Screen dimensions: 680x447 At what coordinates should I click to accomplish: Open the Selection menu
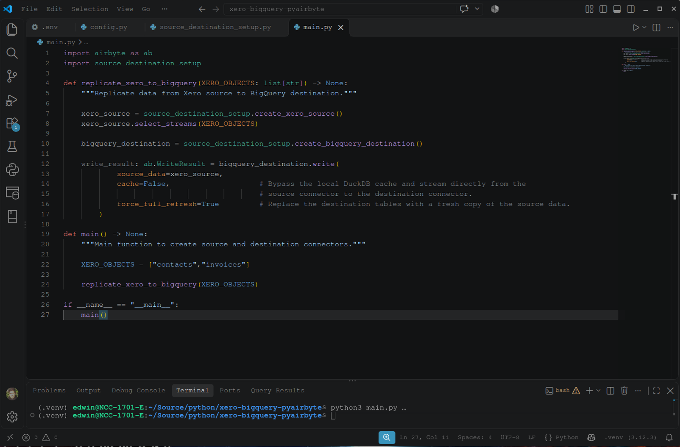click(x=89, y=9)
